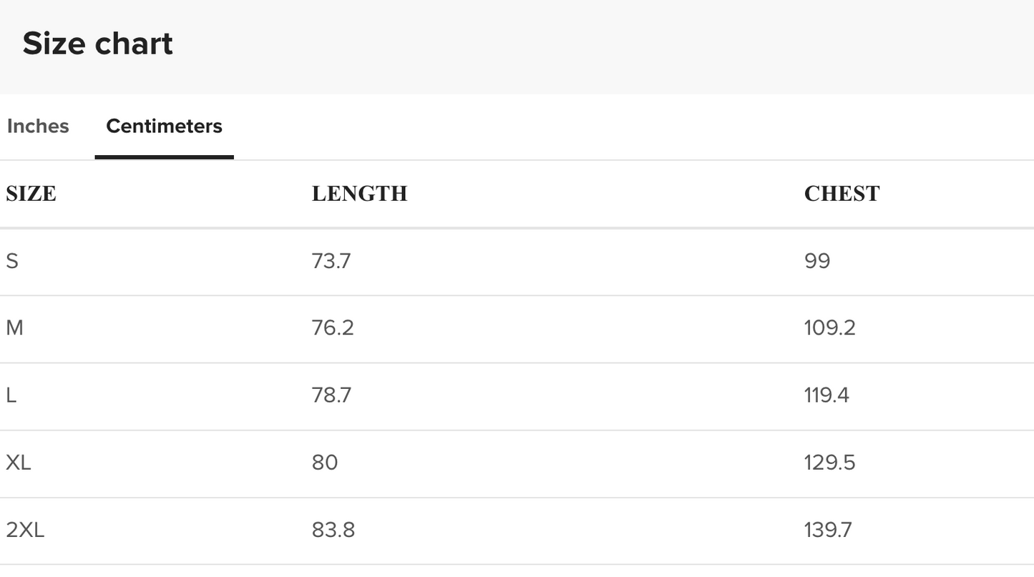Click the 78.7 length value

point(331,395)
